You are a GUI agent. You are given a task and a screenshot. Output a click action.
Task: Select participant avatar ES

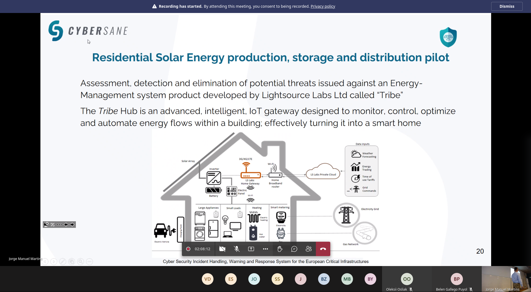(x=231, y=279)
